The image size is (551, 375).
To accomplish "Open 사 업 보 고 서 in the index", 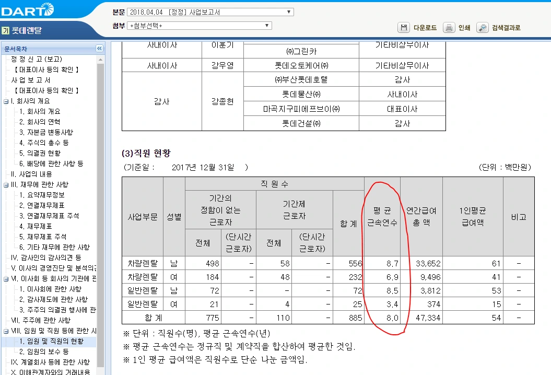I will click(x=31, y=80).
